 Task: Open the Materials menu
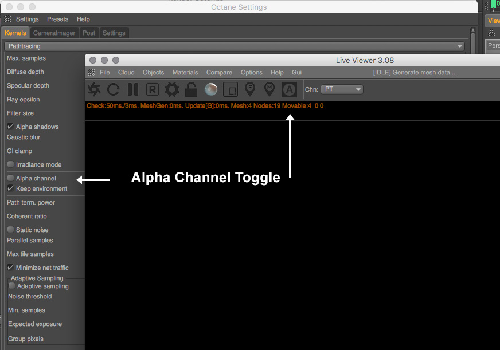point(185,72)
